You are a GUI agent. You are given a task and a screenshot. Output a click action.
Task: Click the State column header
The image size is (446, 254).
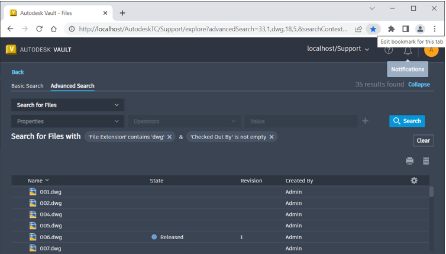pyautogui.click(x=157, y=181)
